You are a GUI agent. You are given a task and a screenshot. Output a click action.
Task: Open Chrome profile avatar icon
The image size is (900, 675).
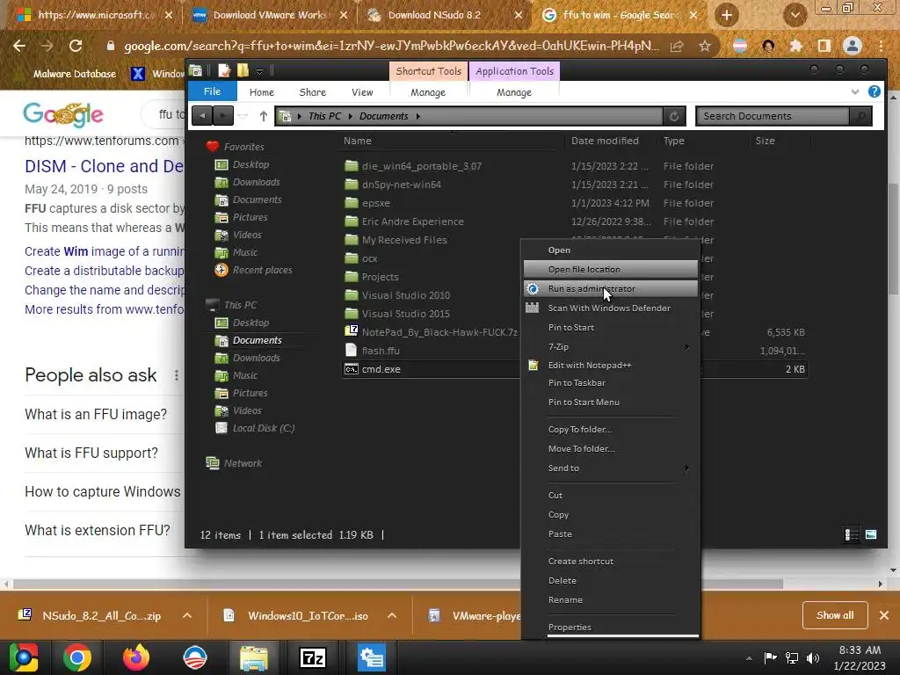click(x=853, y=46)
